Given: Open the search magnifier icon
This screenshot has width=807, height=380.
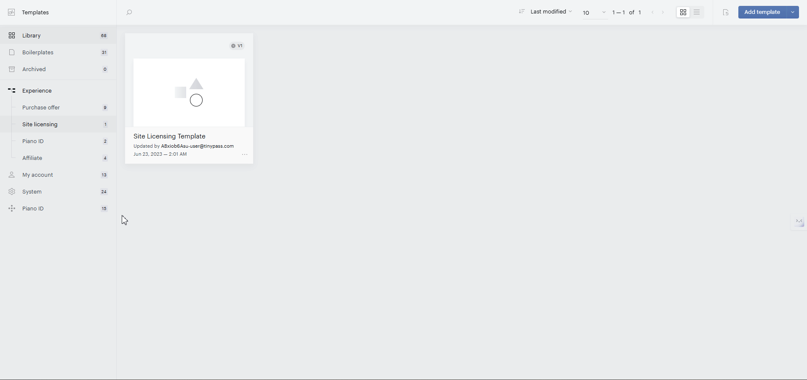Looking at the screenshot, I should click(x=129, y=12).
